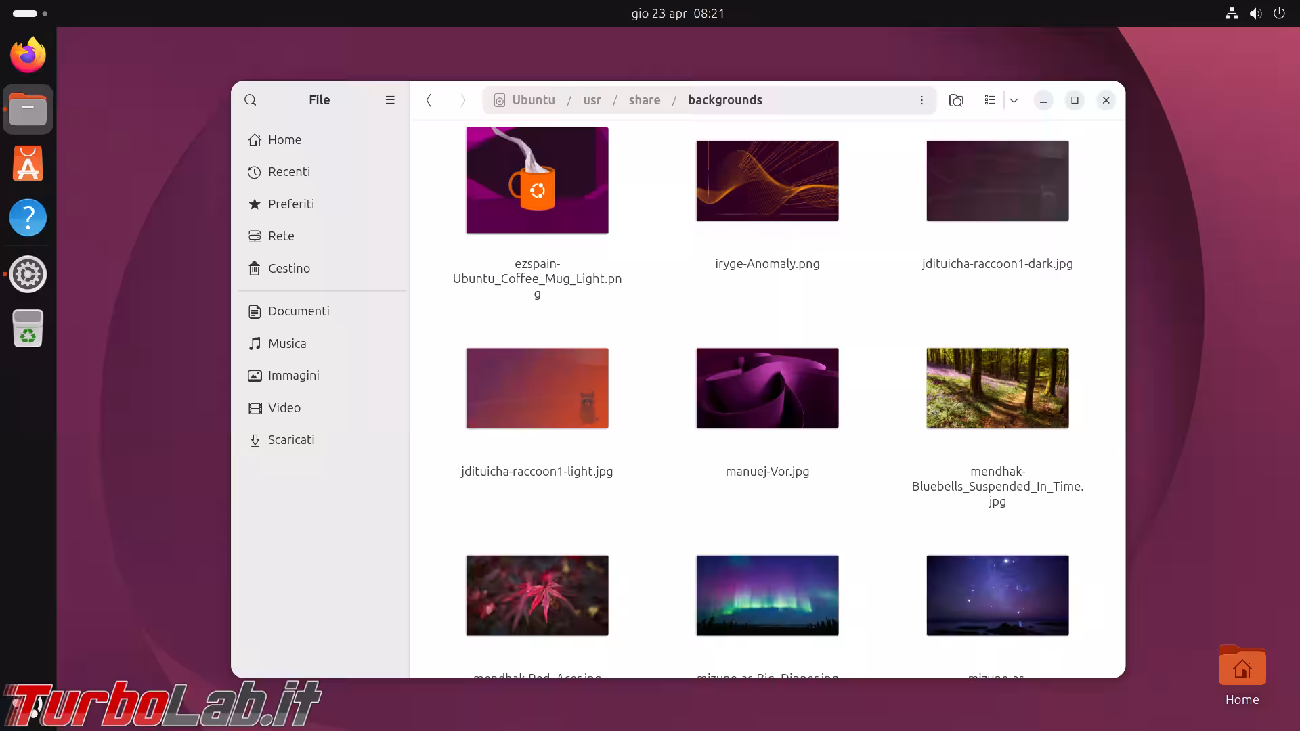
Task: Expand the view options dropdown arrow
Action: click(x=1014, y=100)
